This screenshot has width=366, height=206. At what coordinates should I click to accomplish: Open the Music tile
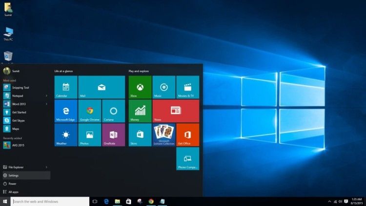164,87
